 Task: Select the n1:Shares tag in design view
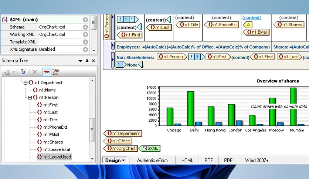289,25
